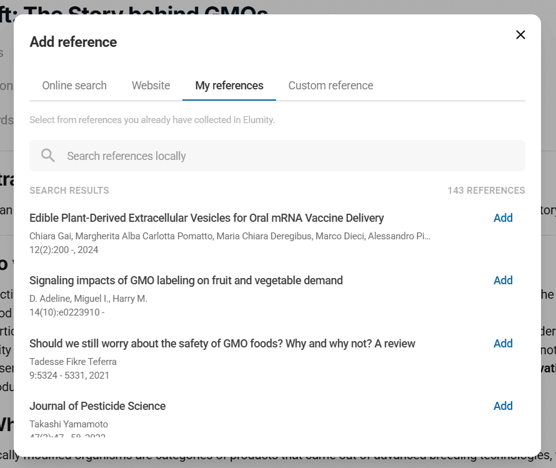Click the magnifier icon in search field

pos(48,156)
